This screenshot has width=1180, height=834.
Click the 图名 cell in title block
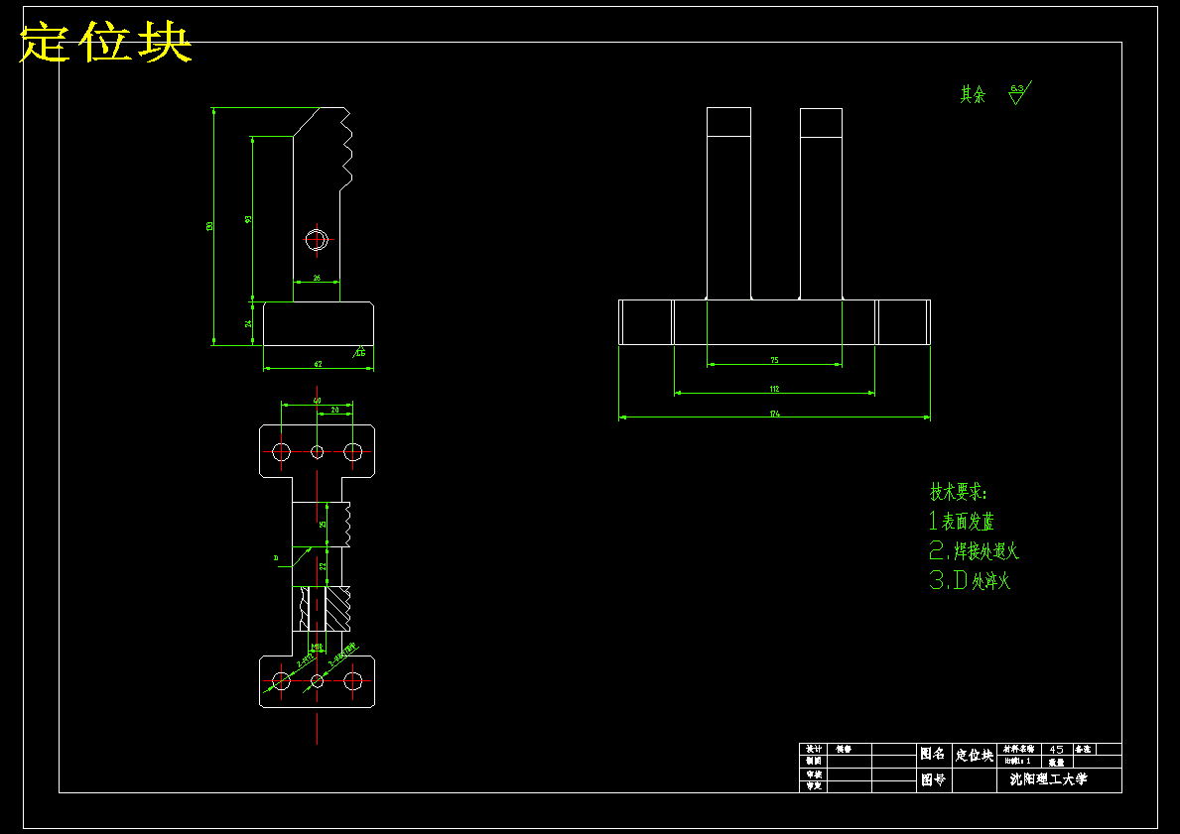pyautogui.click(x=933, y=754)
